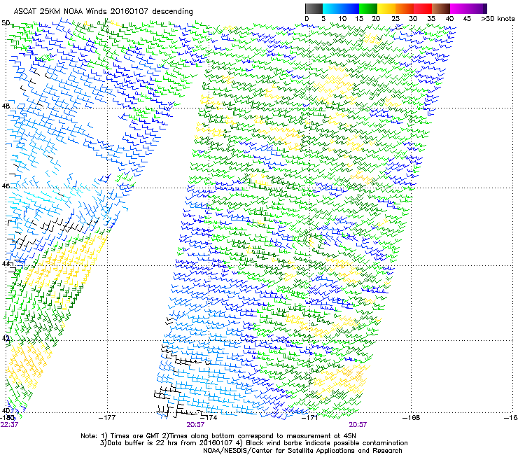This screenshot has height=455, width=518.
Task: Click the credit line 'NOAA/NESDIS/Center for Satellite Applications and Research'
Action: [x=302, y=451]
